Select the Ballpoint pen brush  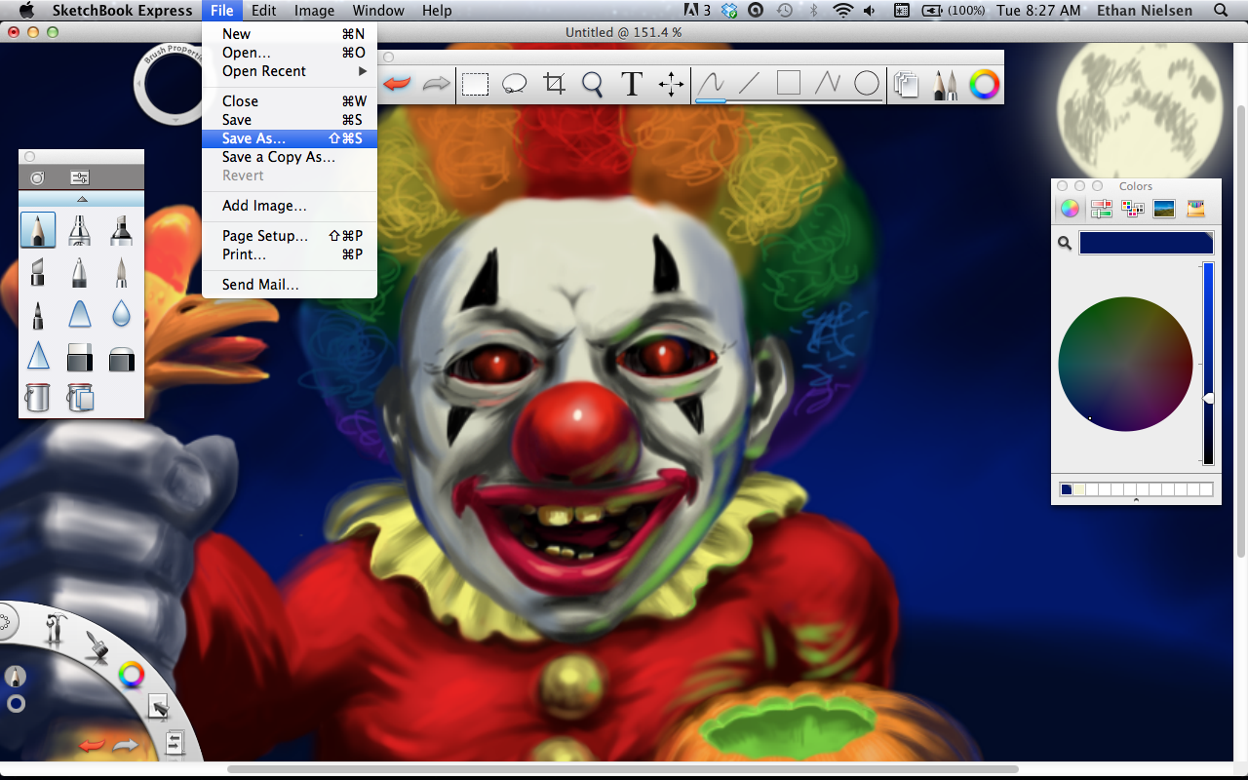click(80, 272)
